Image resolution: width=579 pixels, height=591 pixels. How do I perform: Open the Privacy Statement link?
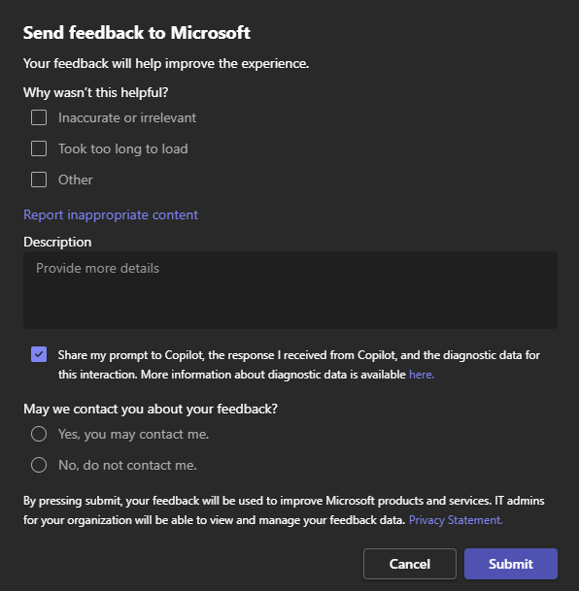pyautogui.click(x=456, y=520)
